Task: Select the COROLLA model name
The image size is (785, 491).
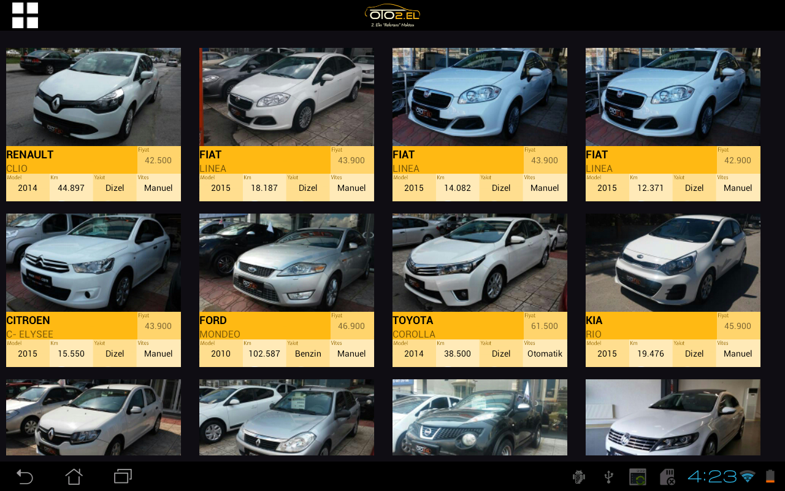Action: click(x=415, y=334)
